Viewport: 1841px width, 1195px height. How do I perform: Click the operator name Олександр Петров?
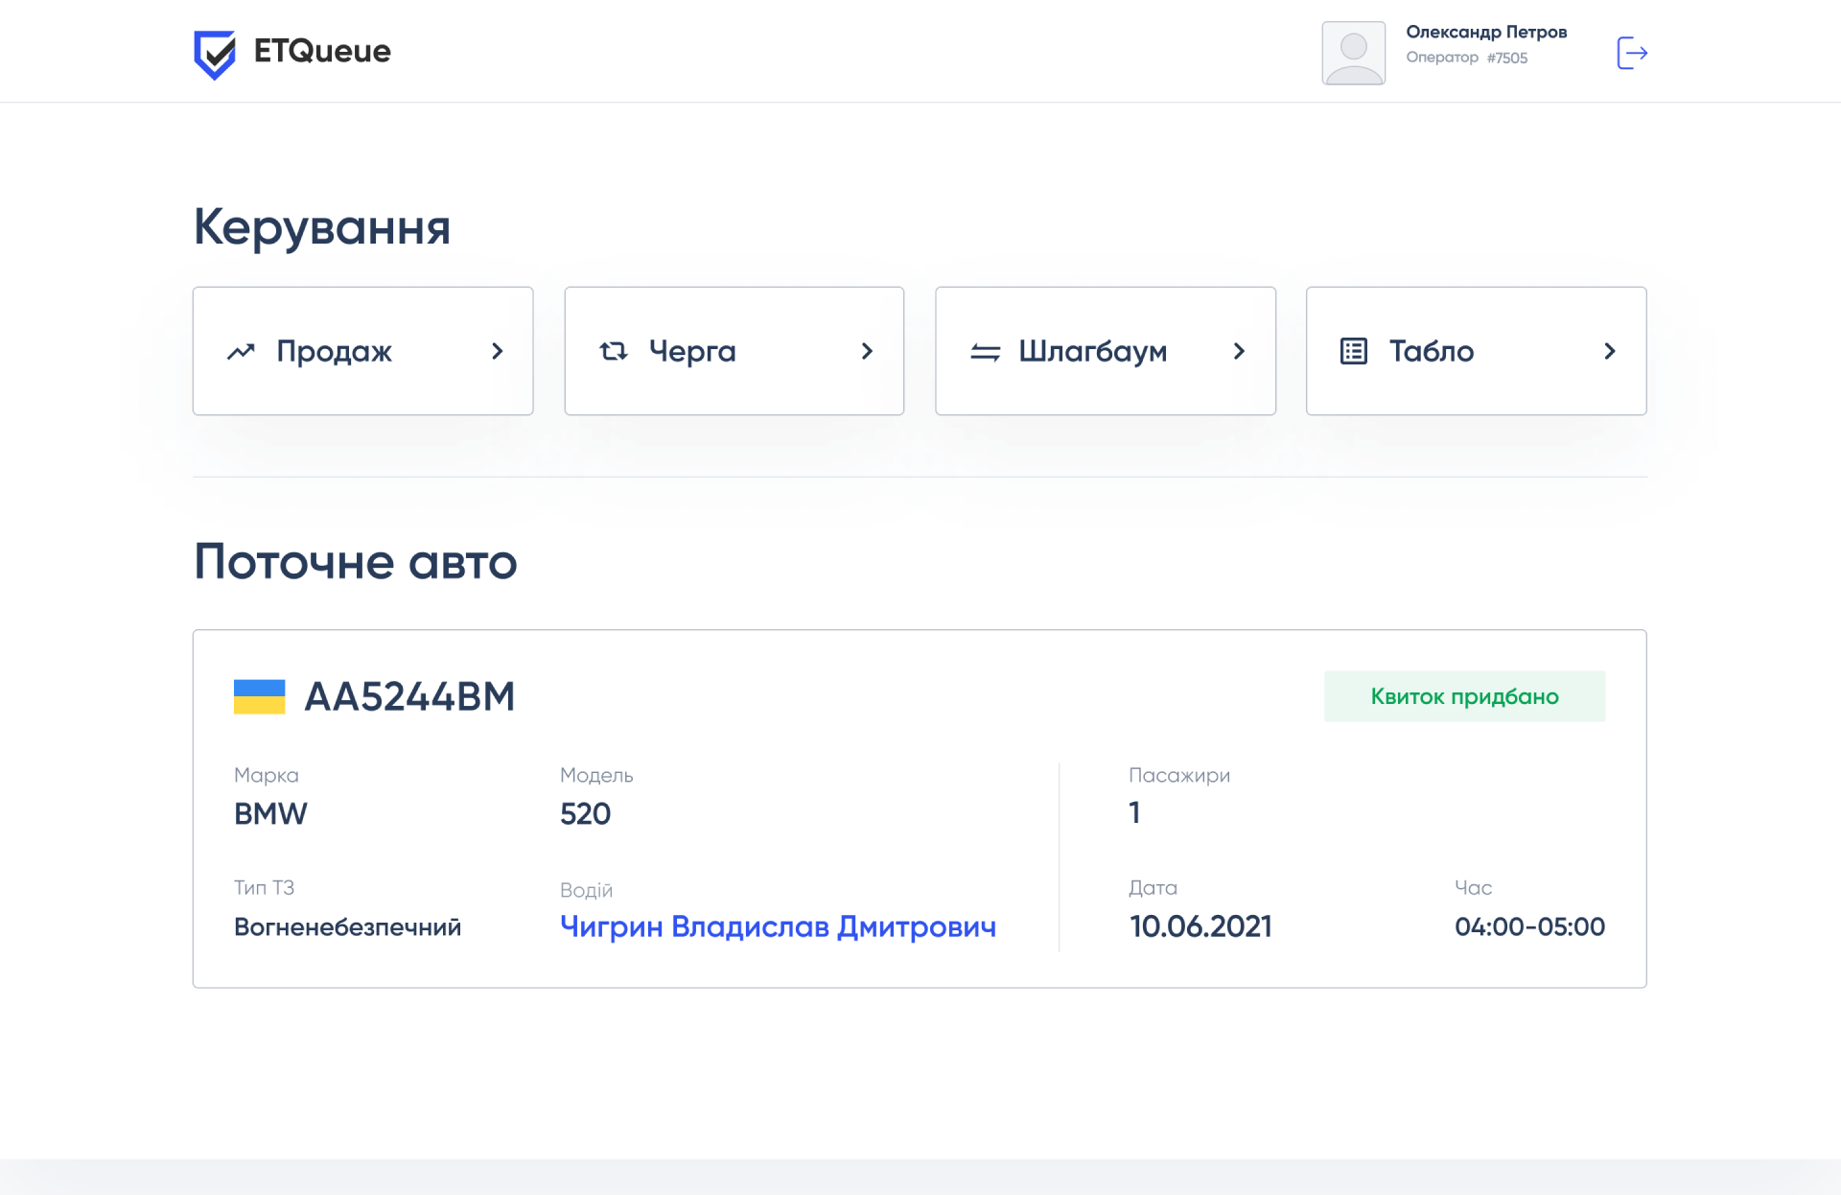[x=1486, y=32]
